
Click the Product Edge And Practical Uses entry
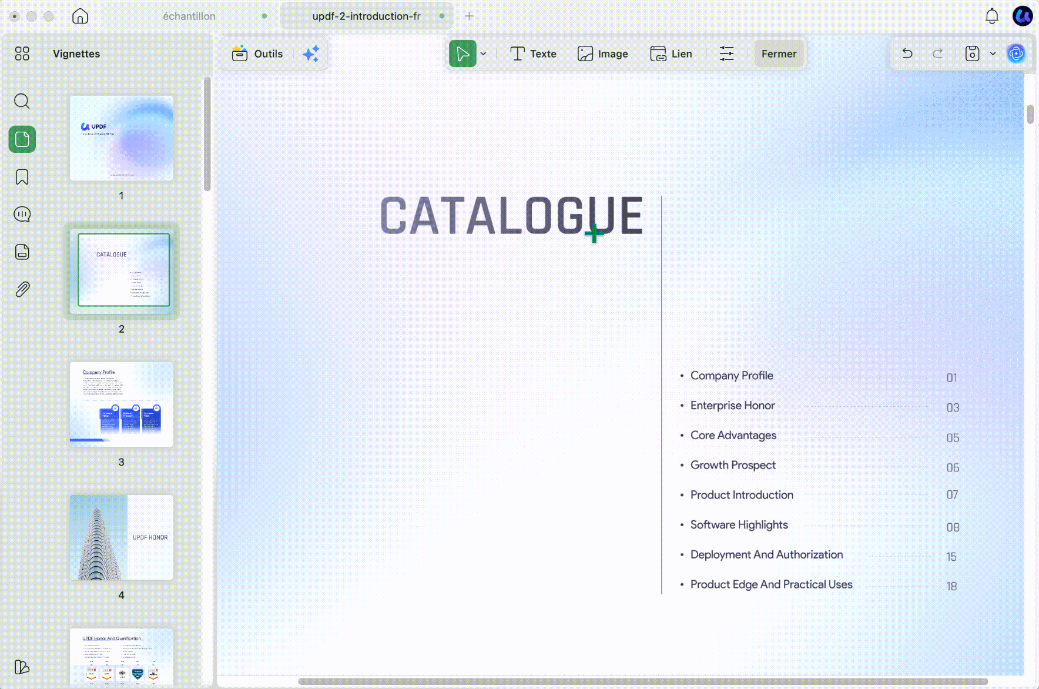point(771,584)
